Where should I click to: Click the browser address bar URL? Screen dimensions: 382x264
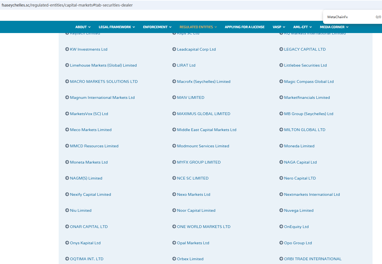[x=67, y=5]
